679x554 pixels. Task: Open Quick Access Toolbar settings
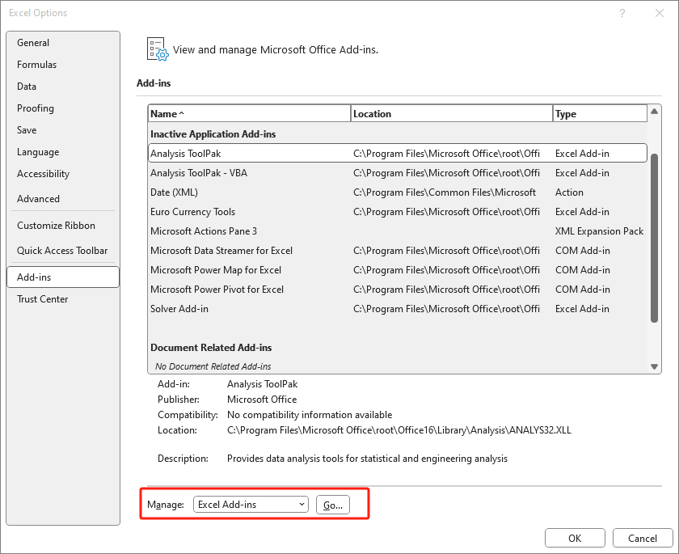click(x=62, y=251)
